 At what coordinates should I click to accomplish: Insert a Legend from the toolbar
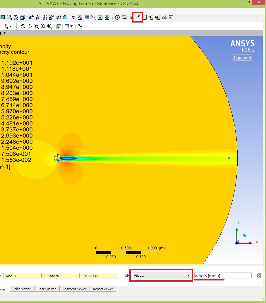(x=45, y=17)
